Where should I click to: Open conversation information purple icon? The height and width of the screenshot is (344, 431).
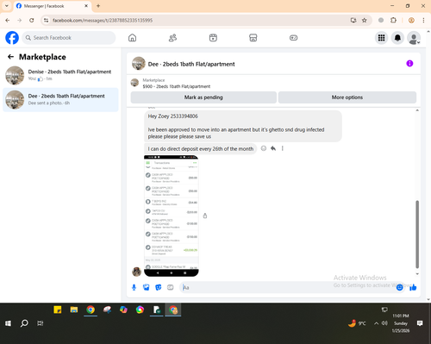coord(409,64)
